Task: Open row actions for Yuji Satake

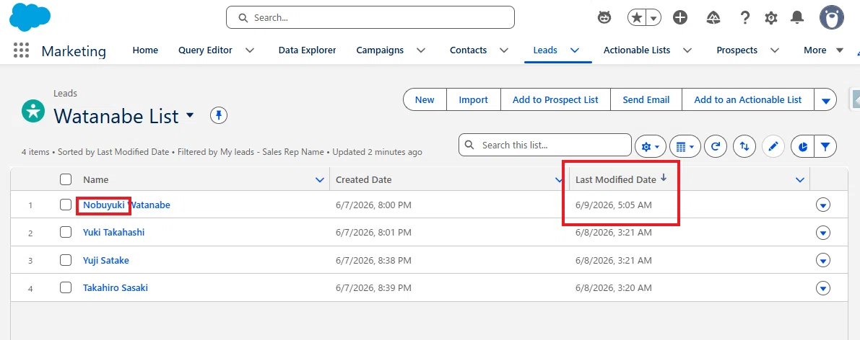Action: coord(823,260)
